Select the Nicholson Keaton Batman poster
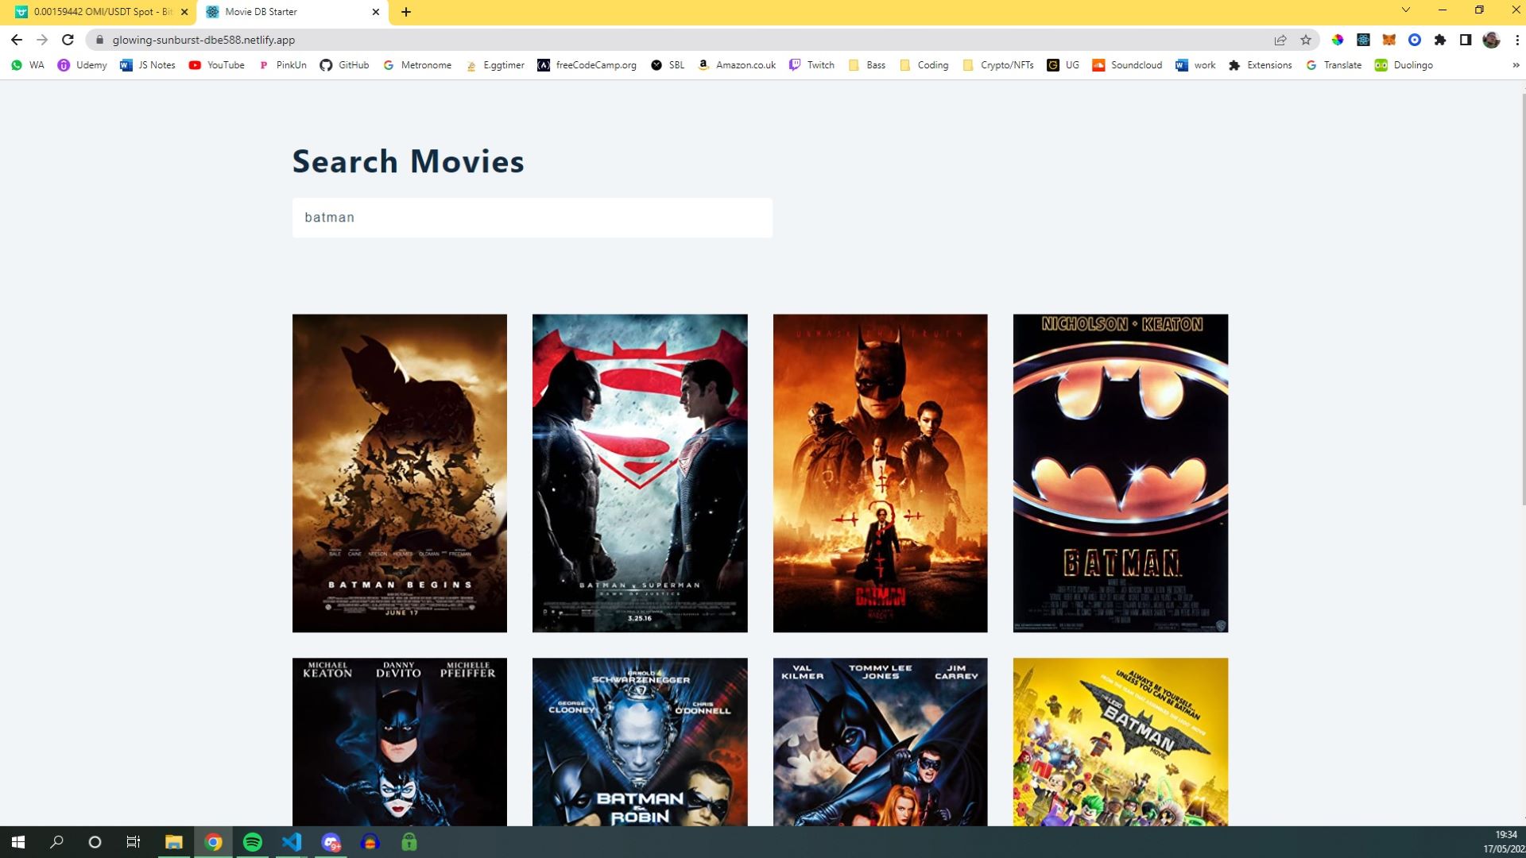 (1121, 473)
